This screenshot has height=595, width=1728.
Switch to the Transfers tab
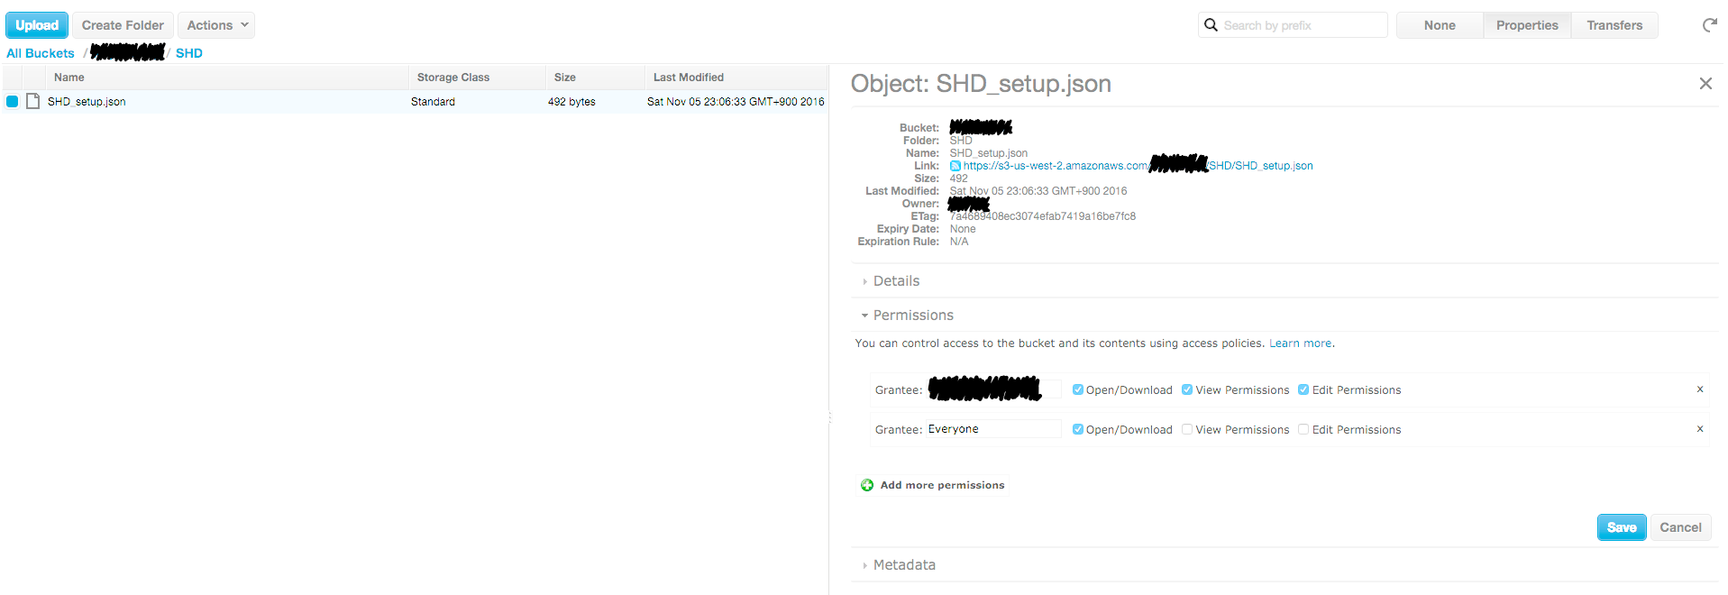(x=1614, y=25)
